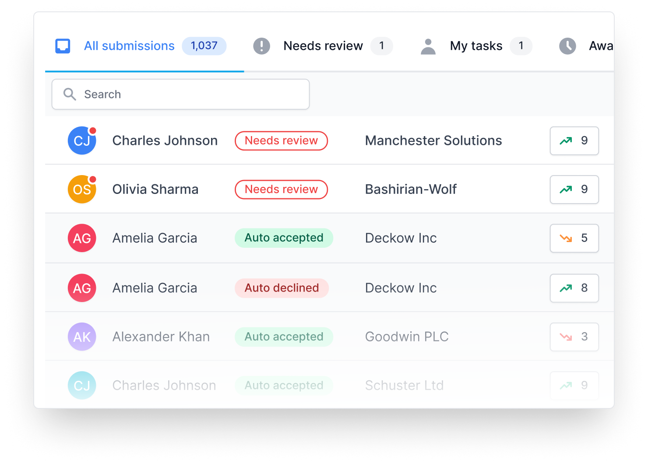
Task: Toggle the Needs review badge on Olivia Sharma's row
Action: coord(281,190)
